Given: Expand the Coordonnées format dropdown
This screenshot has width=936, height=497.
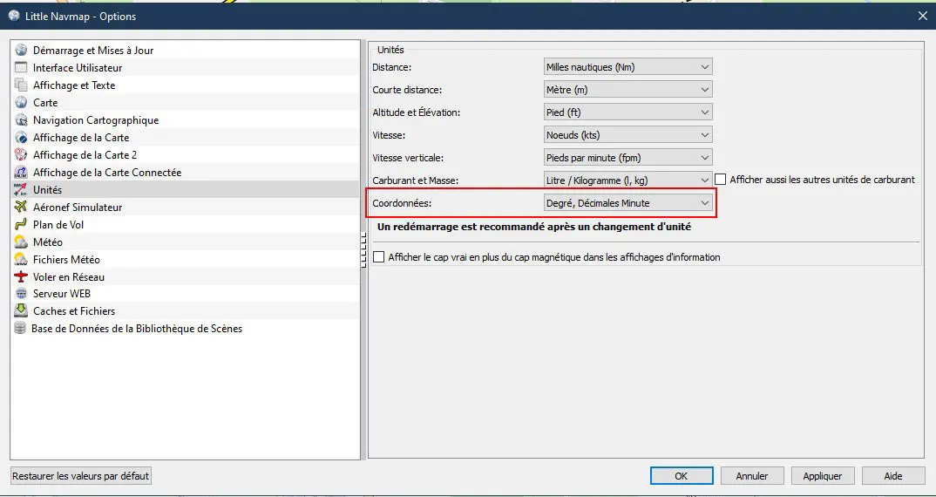Looking at the screenshot, I should coord(628,203).
